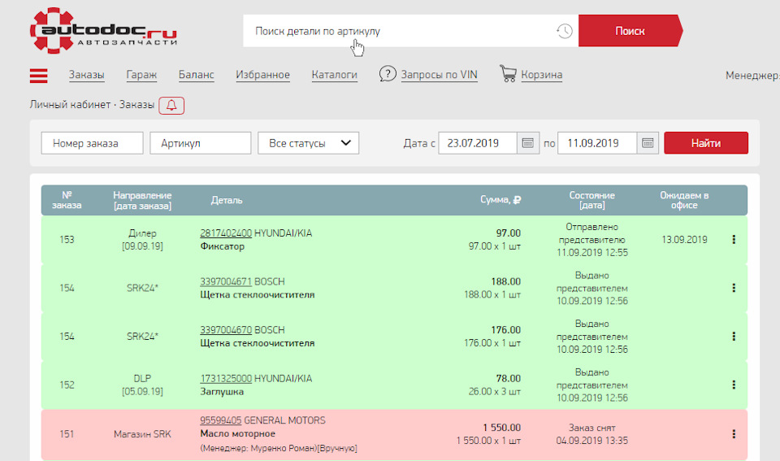Click the DLP [05.09.19] direction cell

point(142,385)
